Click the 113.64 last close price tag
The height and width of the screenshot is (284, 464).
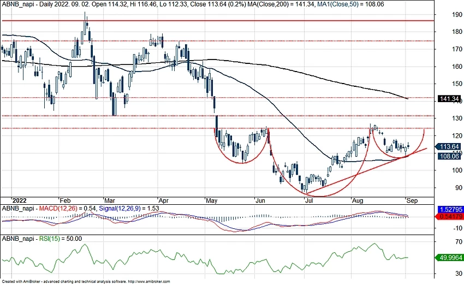449,147
